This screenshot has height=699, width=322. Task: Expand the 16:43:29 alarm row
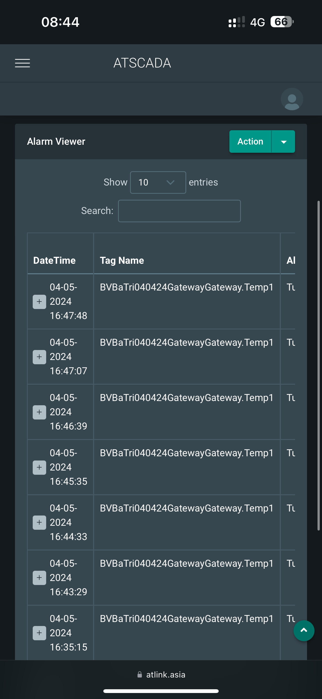(x=39, y=578)
